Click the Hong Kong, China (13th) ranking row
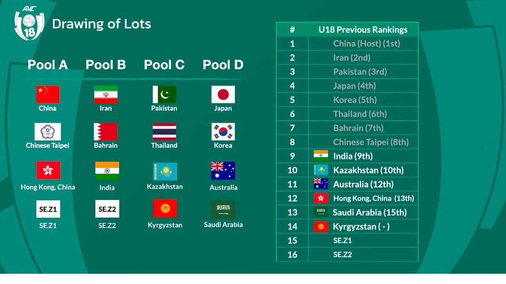Screen dimensions: 506x284 (347, 198)
